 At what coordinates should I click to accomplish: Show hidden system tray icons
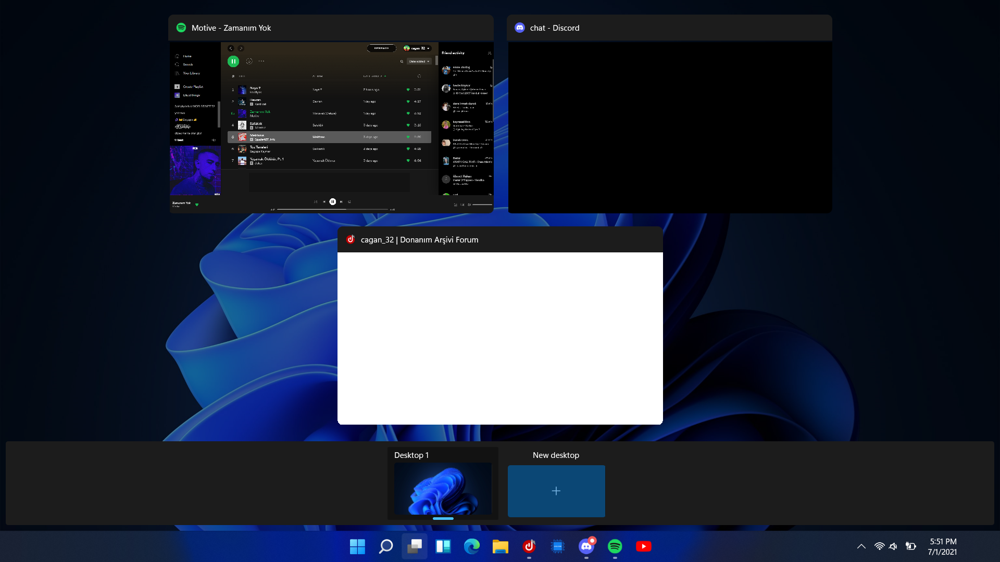861,546
